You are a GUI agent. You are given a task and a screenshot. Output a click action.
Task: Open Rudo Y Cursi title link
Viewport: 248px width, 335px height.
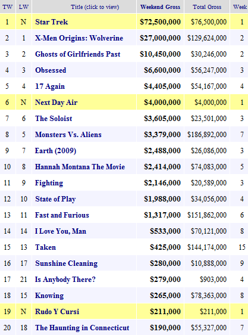[x=57, y=312]
